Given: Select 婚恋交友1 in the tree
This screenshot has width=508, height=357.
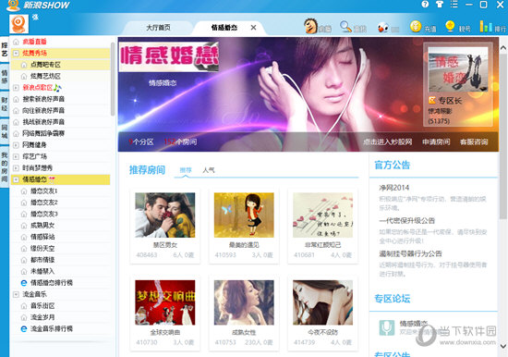Looking at the screenshot, I should tap(43, 191).
